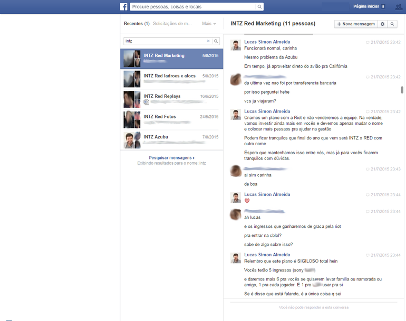Click the text 'Exibindo resultados para o nome: intz'
The height and width of the screenshot is (321, 406).
click(x=171, y=163)
